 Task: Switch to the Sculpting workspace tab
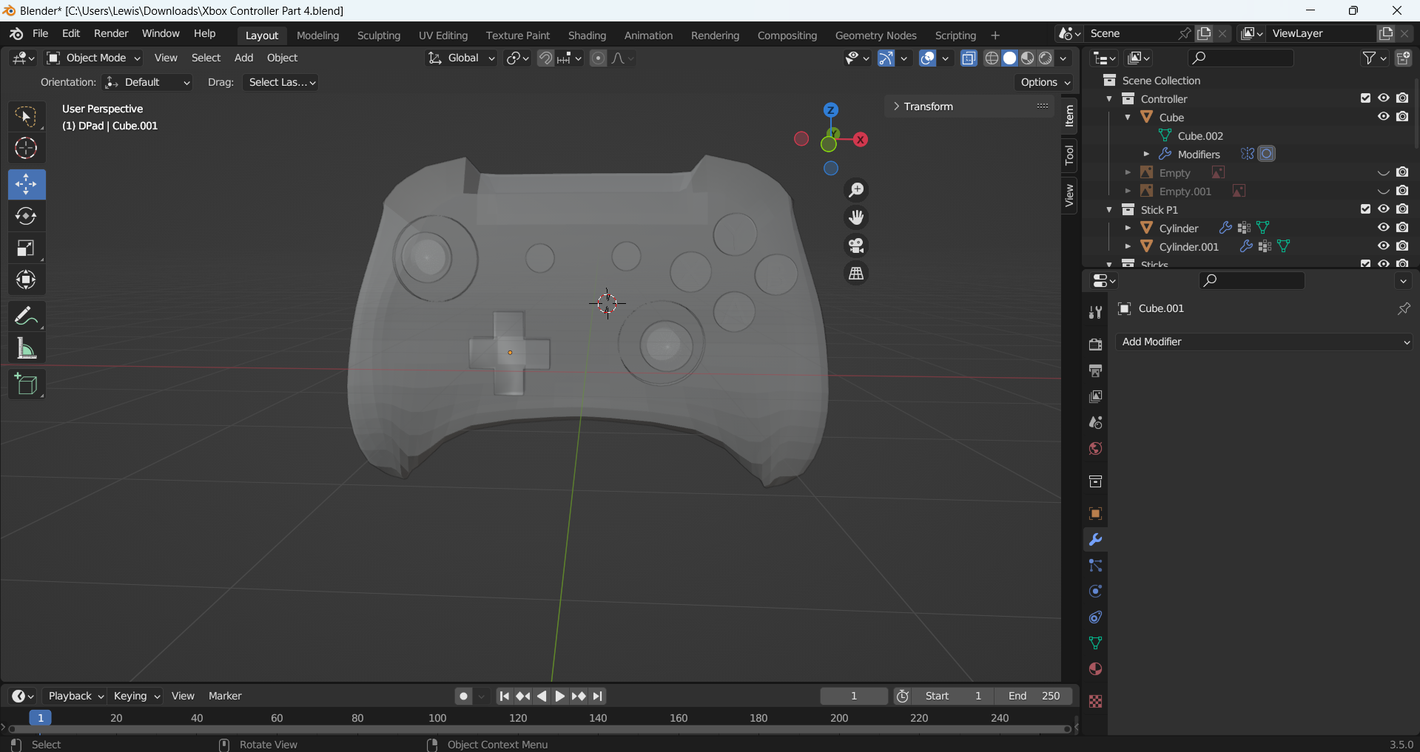[x=378, y=35]
